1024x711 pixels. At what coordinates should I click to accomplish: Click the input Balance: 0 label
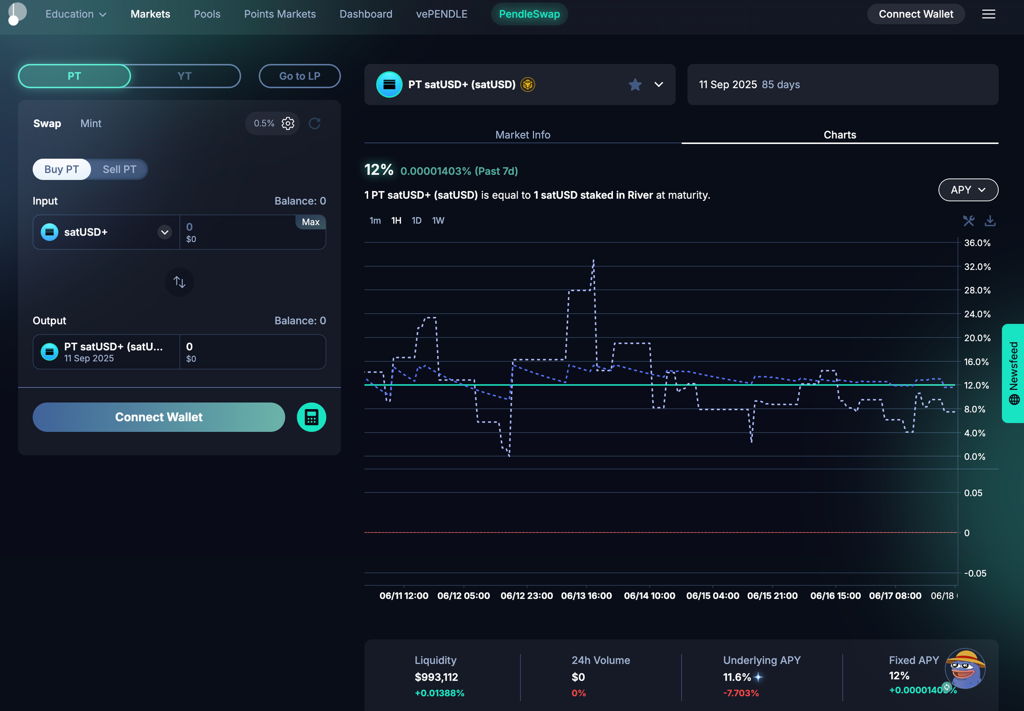coord(300,201)
